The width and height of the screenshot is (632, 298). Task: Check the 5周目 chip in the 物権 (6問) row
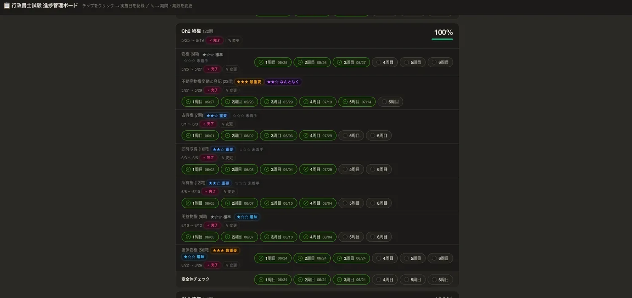click(412, 62)
